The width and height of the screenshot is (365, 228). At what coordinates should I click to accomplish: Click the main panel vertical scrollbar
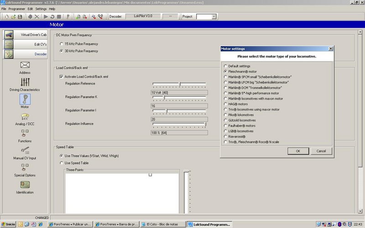point(360,101)
